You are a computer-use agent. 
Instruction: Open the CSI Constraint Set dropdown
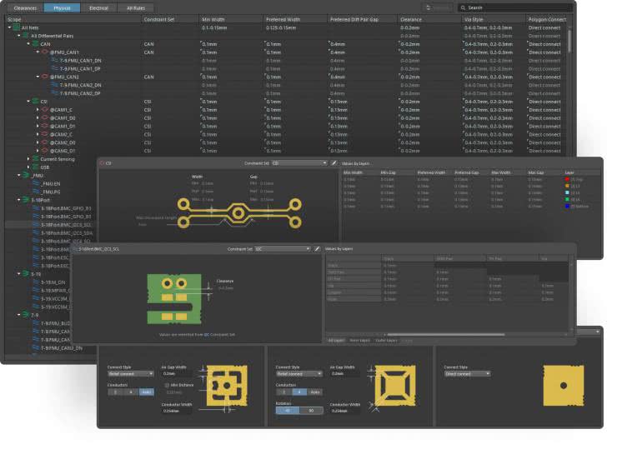click(x=300, y=163)
